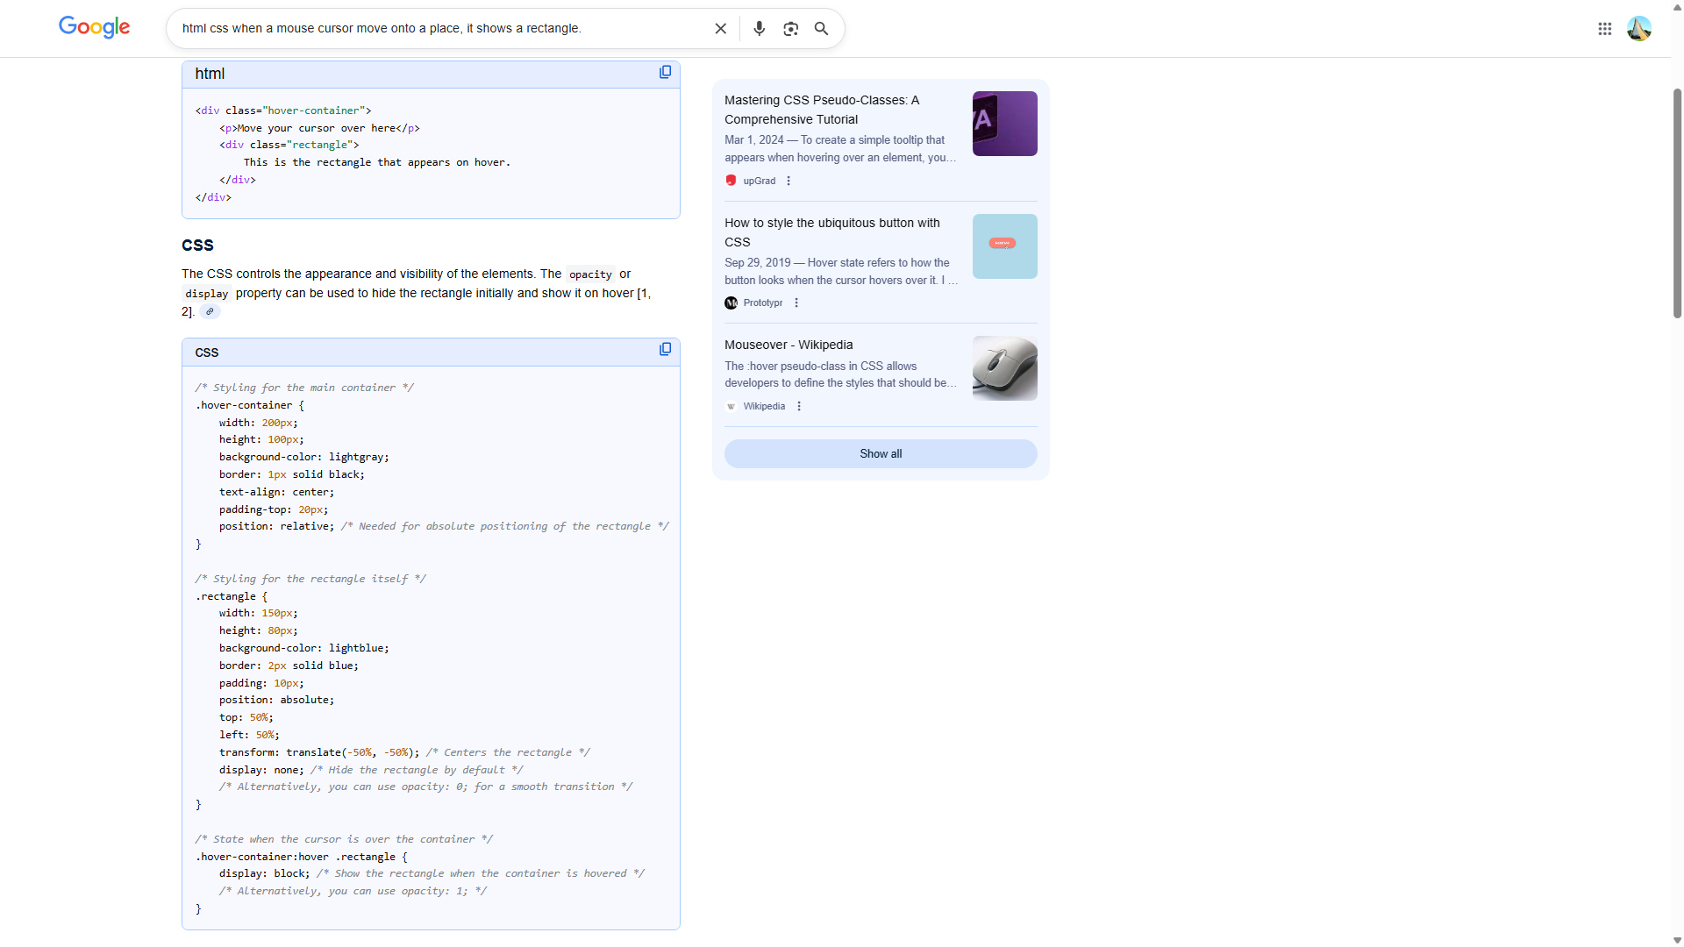Open Mastering CSS Pseudo-Classes article
Image resolution: width=1684 pixels, height=947 pixels.
(x=821, y=110)
